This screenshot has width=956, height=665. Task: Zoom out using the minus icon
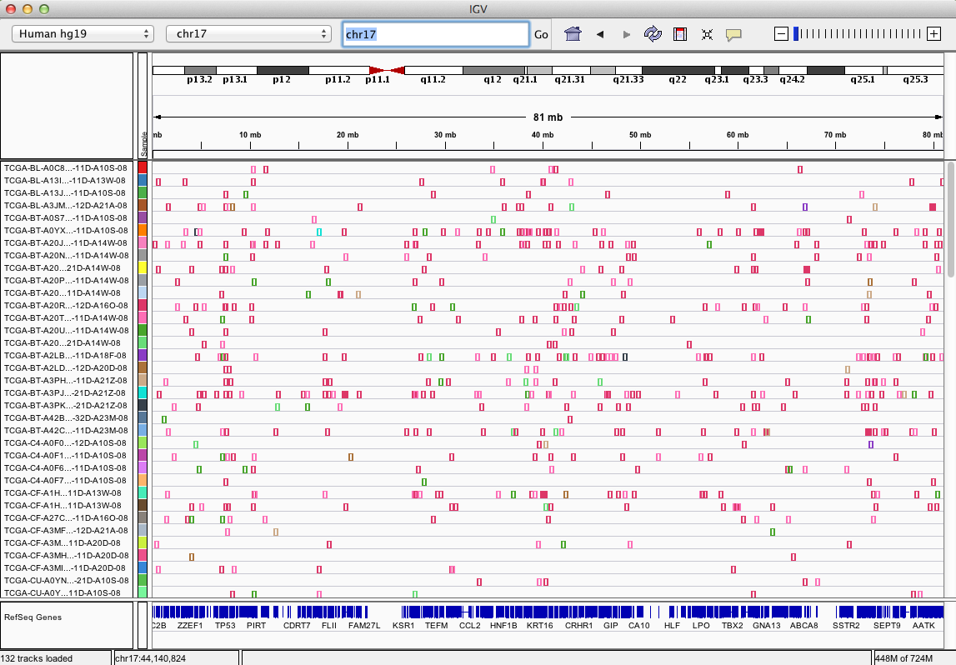tap(781, 34)
